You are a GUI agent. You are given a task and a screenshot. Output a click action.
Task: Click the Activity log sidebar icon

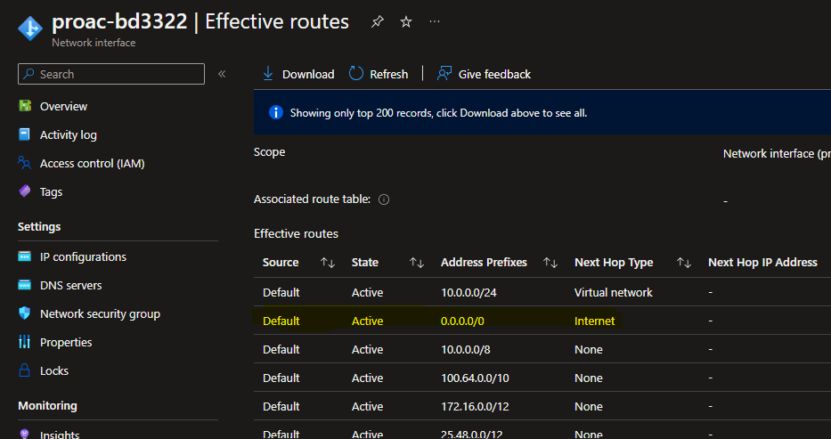tap(24, 134)
